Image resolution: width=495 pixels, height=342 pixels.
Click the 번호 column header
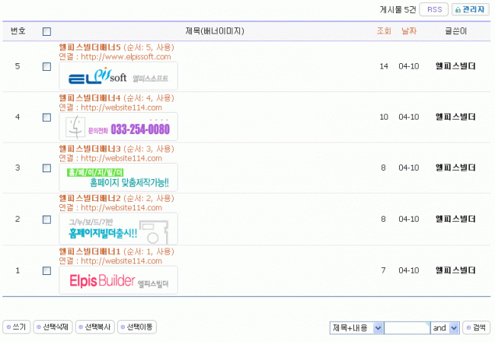(18, 30)
